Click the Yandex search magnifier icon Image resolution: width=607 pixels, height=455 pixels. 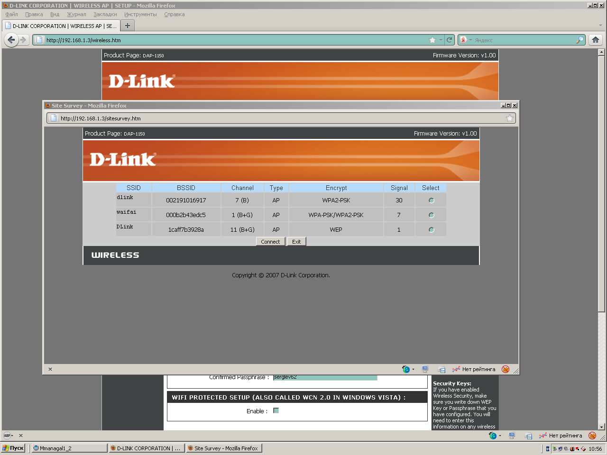(x=579, y=40)
